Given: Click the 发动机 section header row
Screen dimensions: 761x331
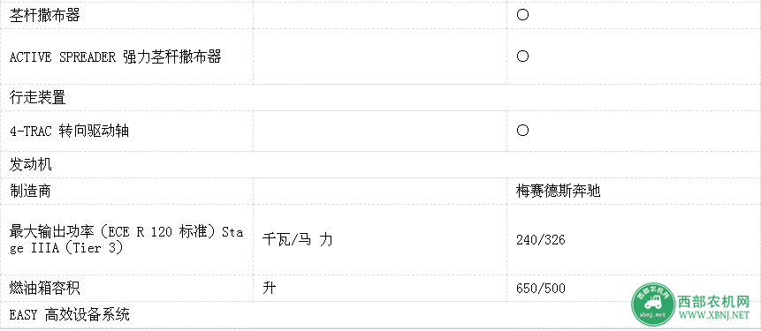Looking at the screenshot, I should click(380, 164).
